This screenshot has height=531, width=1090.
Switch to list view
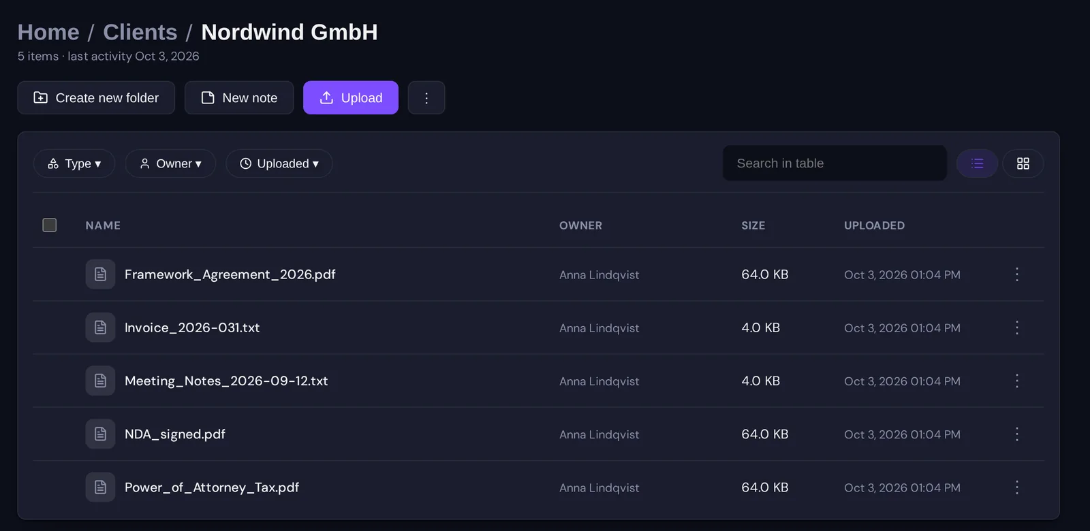(977, 163)
